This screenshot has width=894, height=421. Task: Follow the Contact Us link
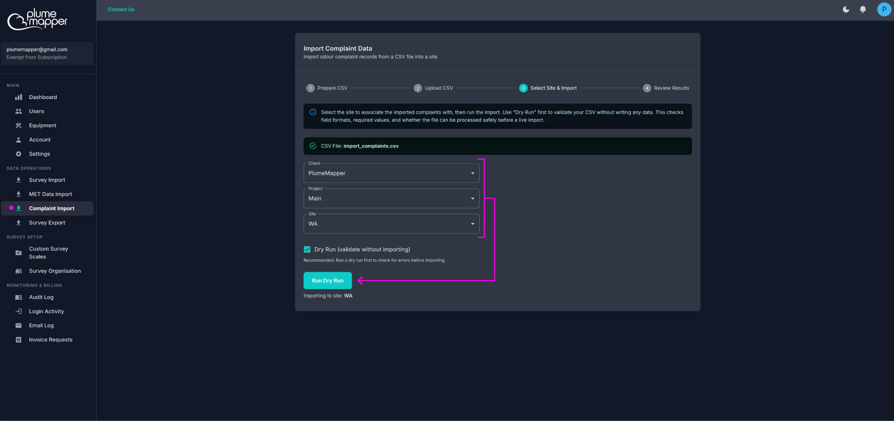[x=121, y=9]
